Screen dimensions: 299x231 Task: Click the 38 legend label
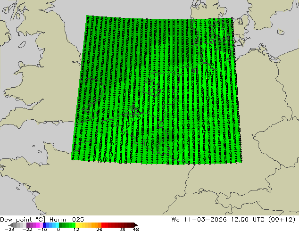(x=122, y=229)
